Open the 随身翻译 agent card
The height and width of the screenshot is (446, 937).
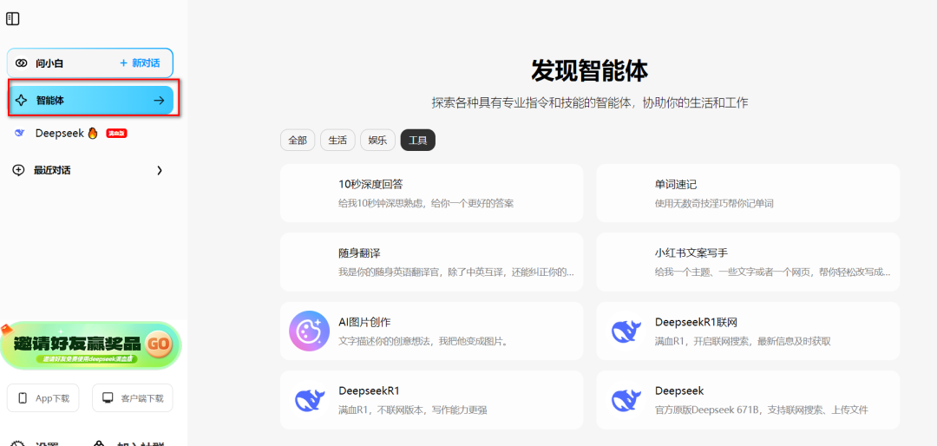[431, 262]
